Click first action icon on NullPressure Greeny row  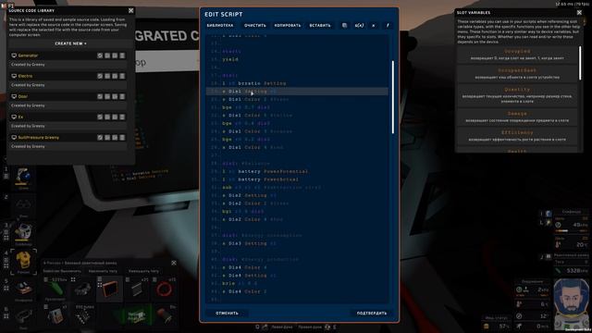point(100,138)
